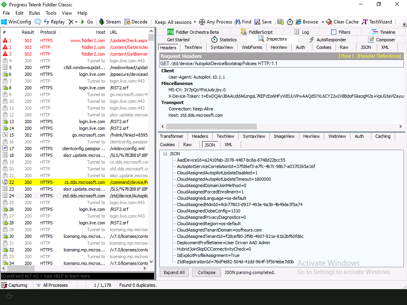
Task: Click the Save sessions toolbar icon
Action: 258,22
